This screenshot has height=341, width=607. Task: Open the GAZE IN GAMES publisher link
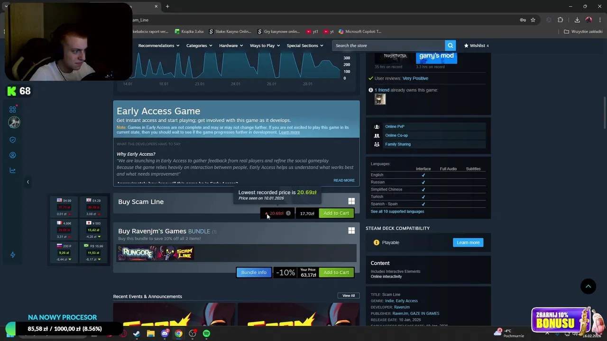point(424,313)
